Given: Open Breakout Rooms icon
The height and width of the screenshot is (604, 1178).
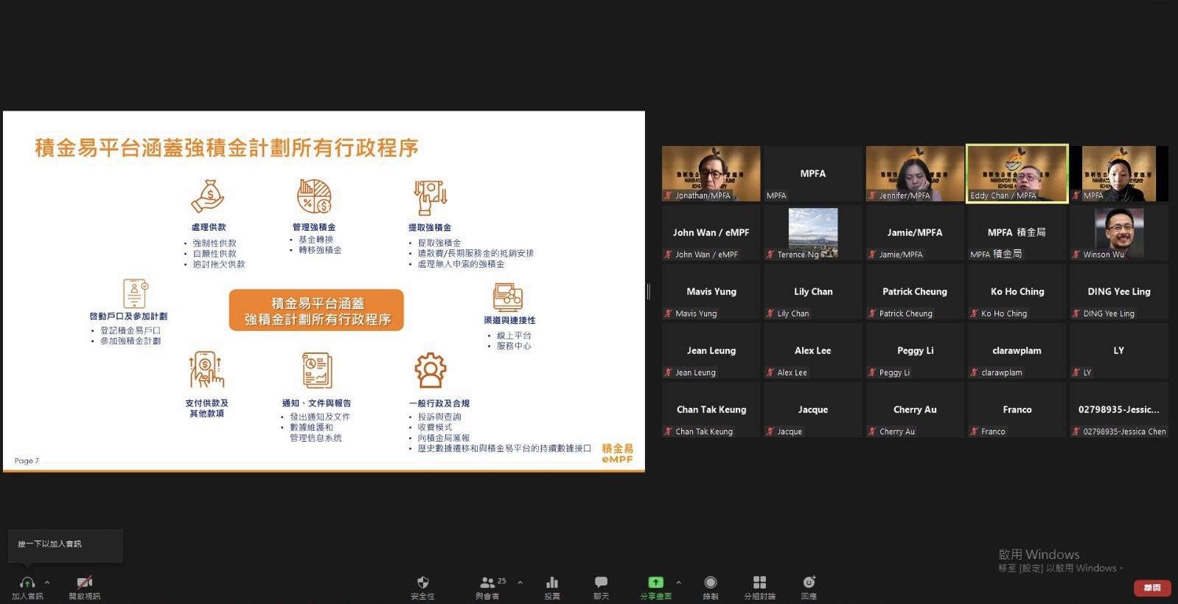Looking at the screenshot, I should [x=760, y=583].
